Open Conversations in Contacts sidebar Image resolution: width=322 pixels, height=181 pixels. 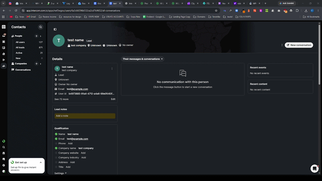point(23,70)
